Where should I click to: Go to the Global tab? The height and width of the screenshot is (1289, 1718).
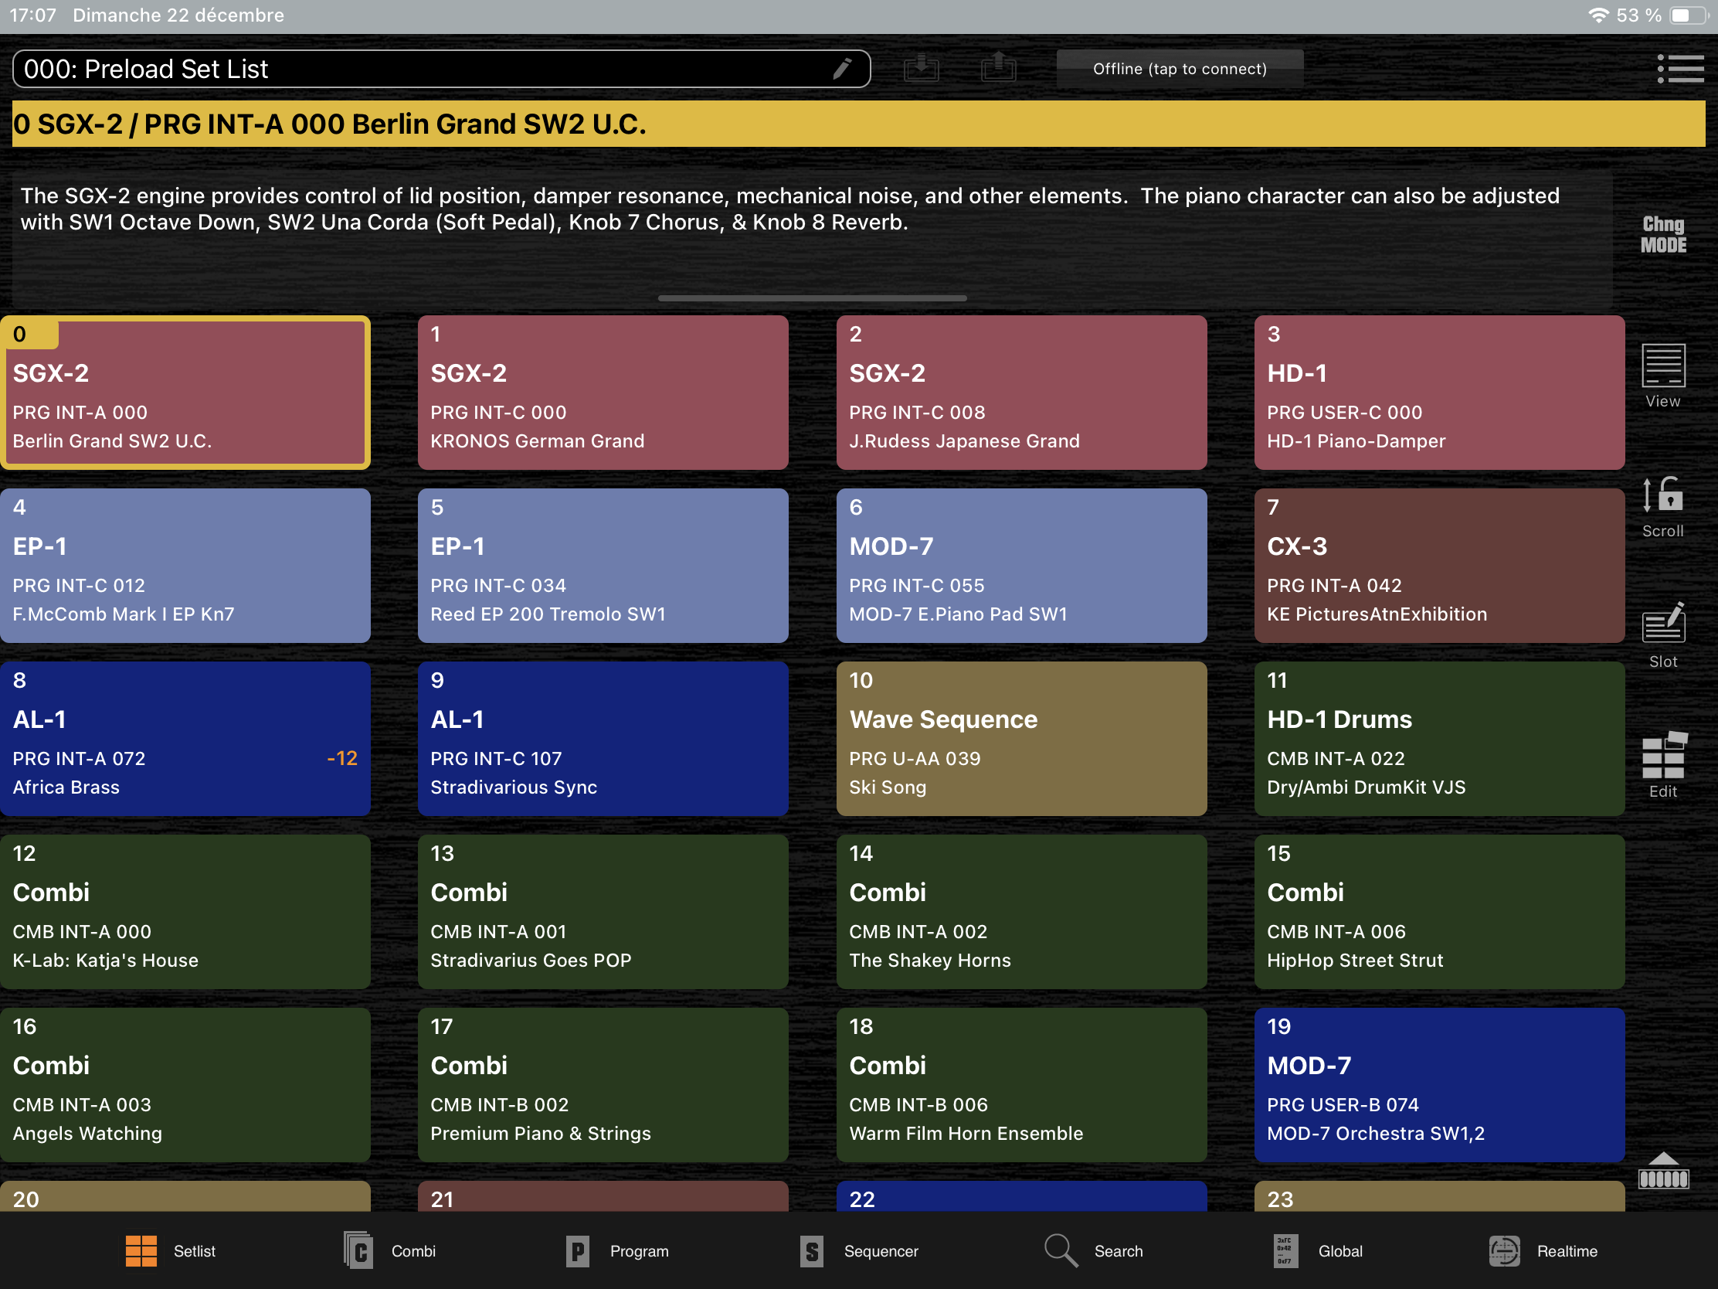click(1318, 1251)
